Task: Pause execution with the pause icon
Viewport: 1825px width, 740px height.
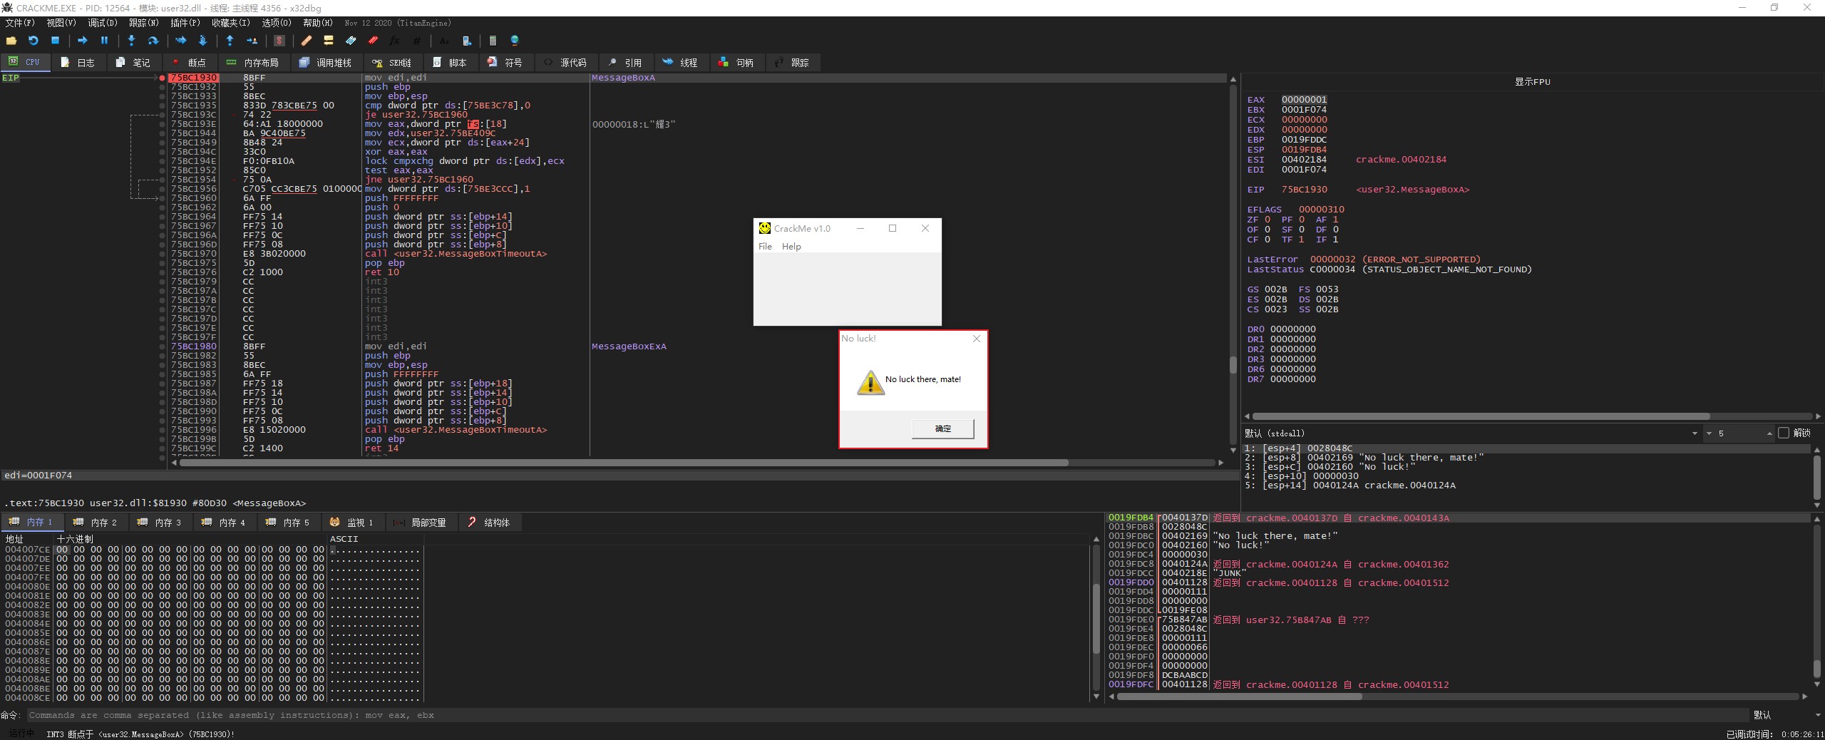Action: click(104, 41)
